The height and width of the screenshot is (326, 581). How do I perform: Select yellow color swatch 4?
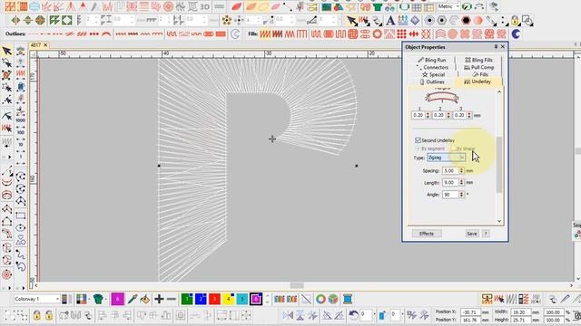click(x=228, y=299)
